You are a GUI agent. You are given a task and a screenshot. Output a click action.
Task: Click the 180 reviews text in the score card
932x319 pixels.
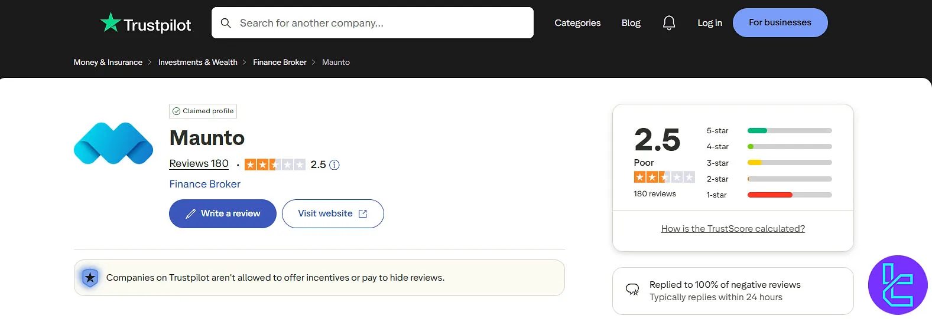tap(655, 193)
